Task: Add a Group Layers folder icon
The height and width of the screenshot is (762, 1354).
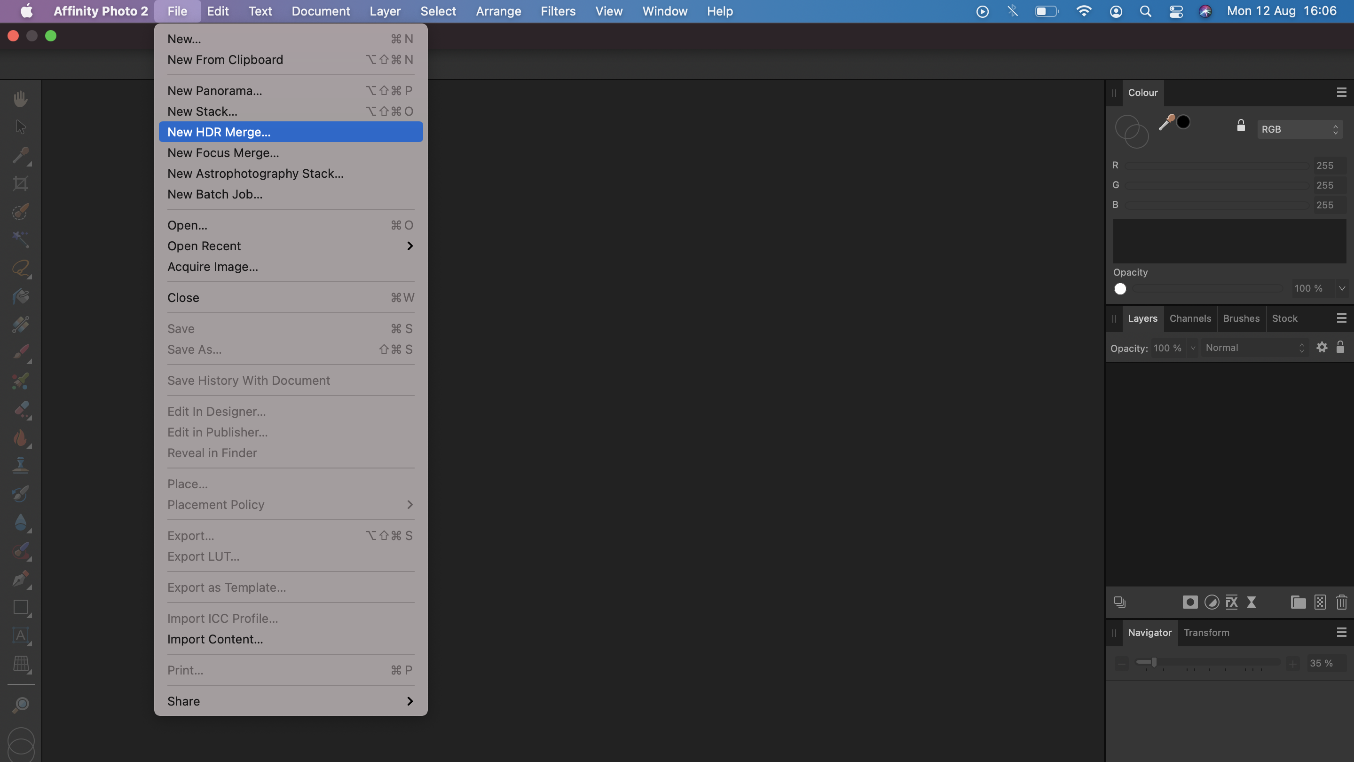Action: (1298, 602)
